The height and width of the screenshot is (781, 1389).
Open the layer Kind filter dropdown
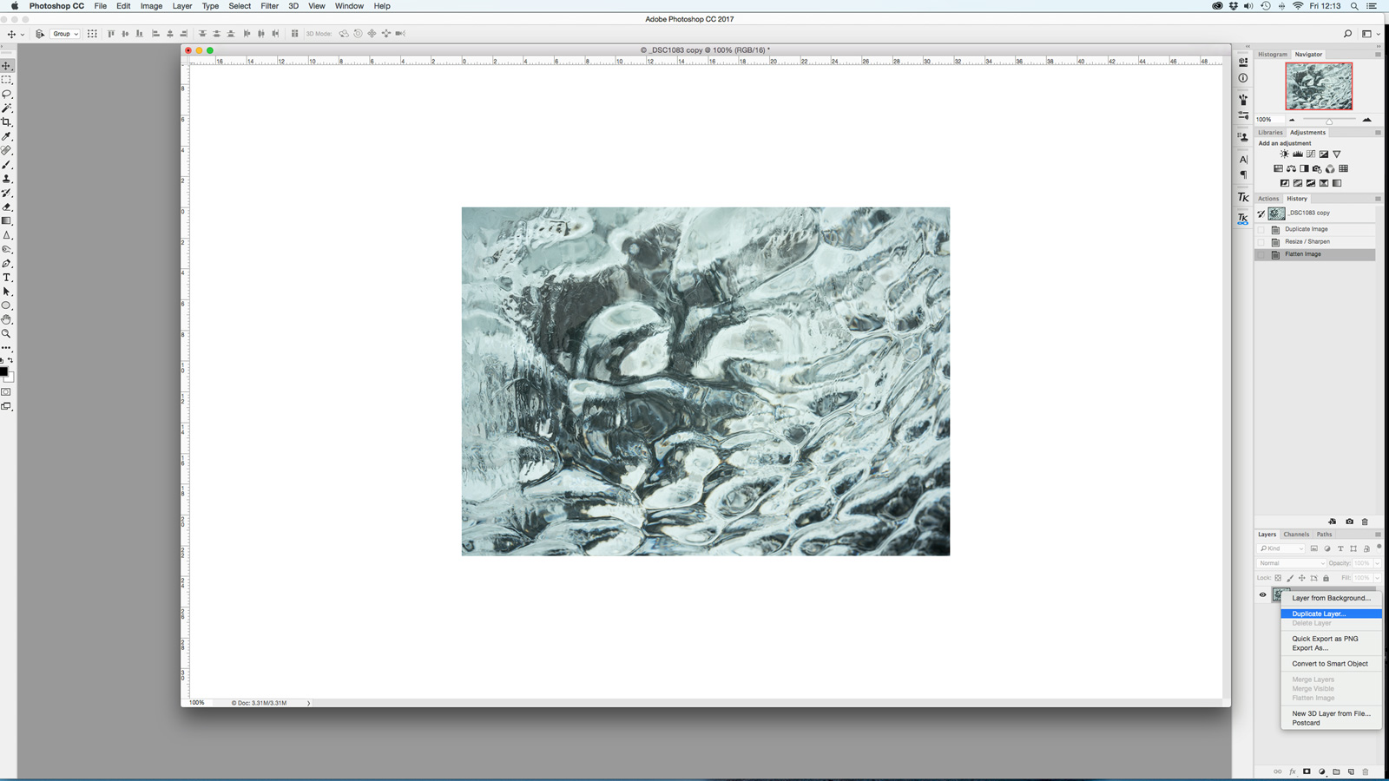[1281, 548]
